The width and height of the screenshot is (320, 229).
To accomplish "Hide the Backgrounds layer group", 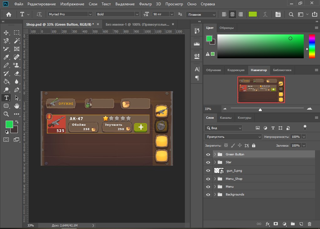I will click(208, 195).
